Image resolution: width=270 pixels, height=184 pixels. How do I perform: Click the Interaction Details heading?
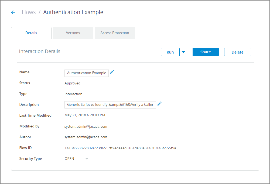[40, 51]
